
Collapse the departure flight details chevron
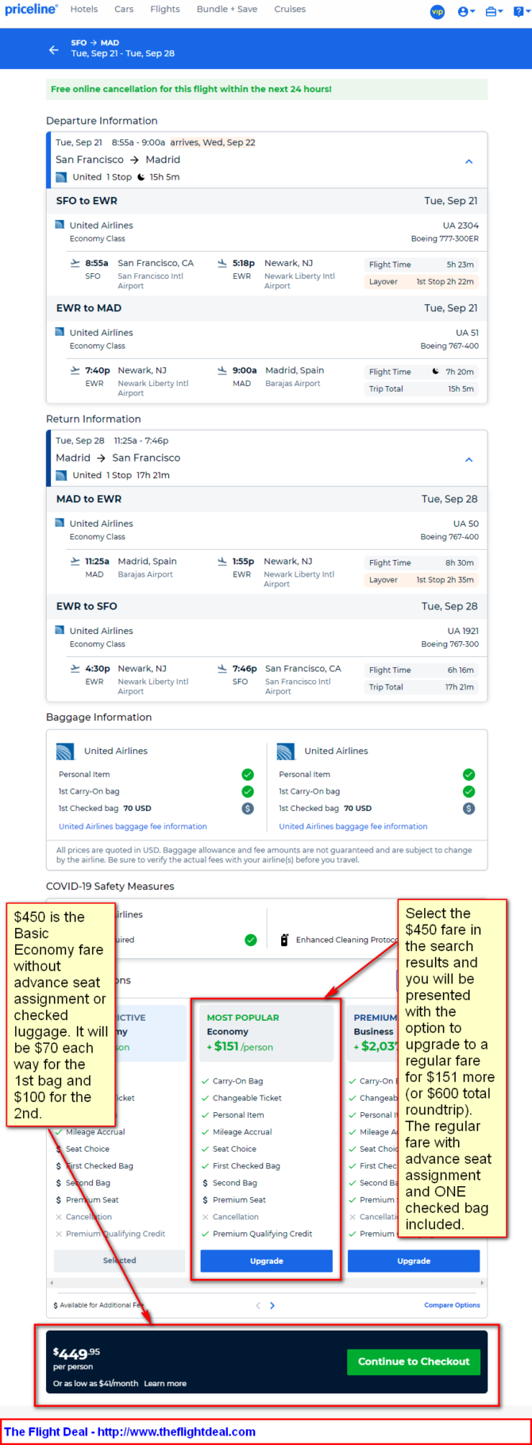(468, 161)
